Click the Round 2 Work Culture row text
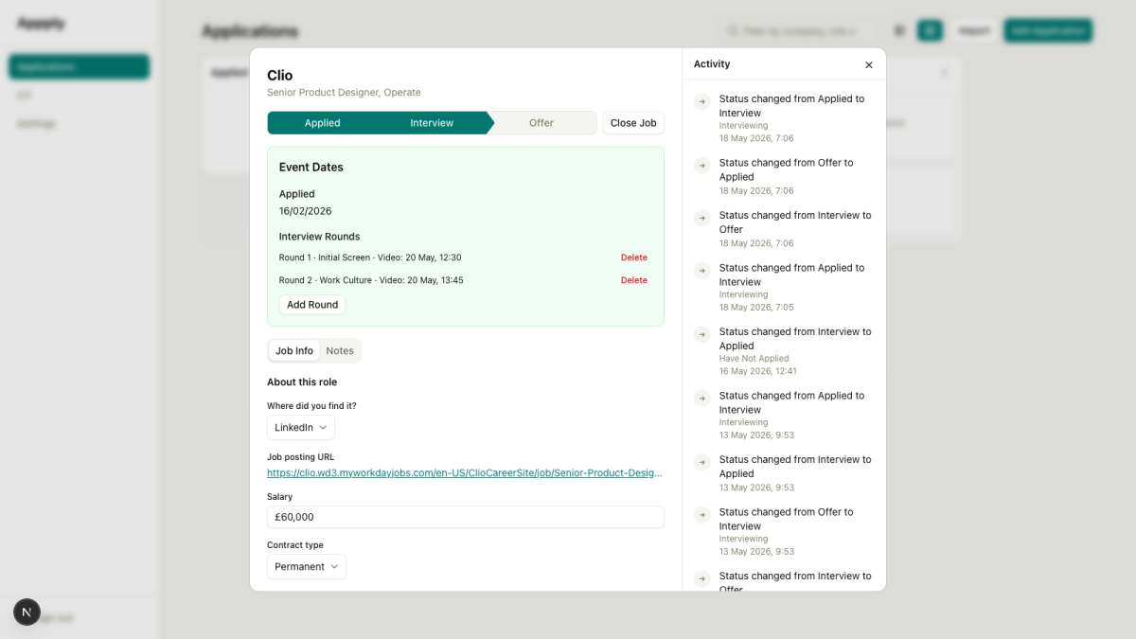The image size is (1136, 639). (x=371, y=280)
